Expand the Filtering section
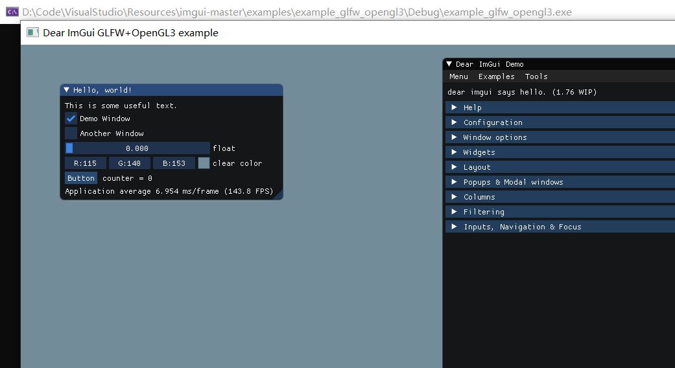 560,212
